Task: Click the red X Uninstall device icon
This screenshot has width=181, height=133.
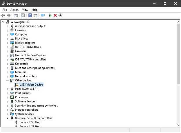Action: (55, 15)
